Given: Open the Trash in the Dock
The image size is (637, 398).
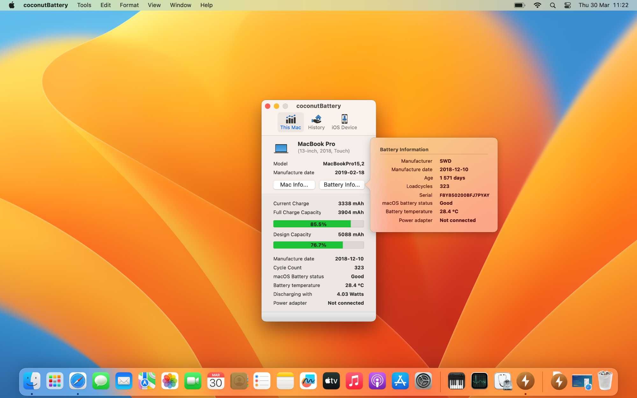Looking at the screenshot, I should [x=605, y=381].
